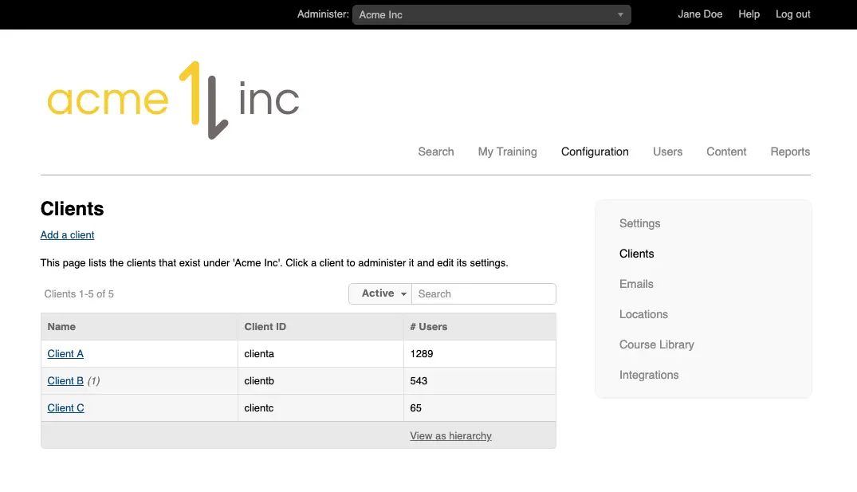Click the client search input field

[x=484, y=293]
